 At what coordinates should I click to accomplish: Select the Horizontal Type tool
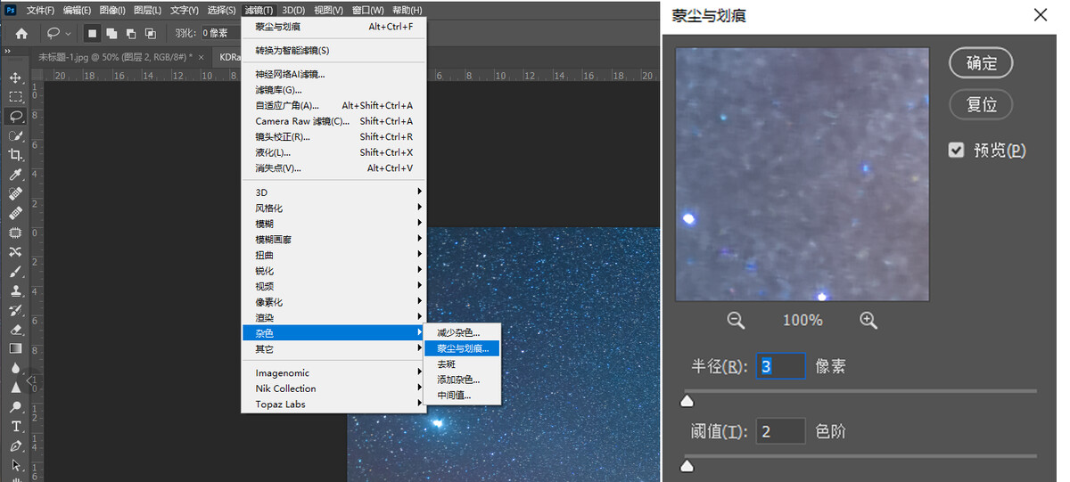tap(15, 427)
